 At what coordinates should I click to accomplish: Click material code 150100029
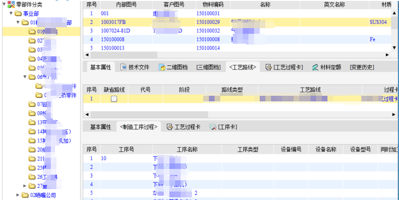[208, 22]
